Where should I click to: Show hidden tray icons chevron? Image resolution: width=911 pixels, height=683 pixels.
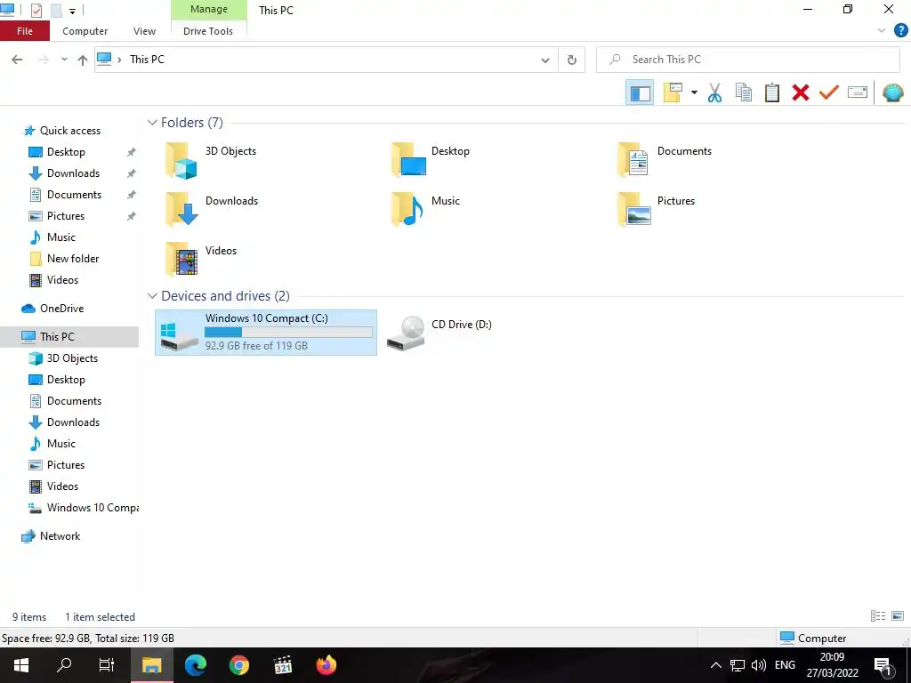tap(716, 665)
